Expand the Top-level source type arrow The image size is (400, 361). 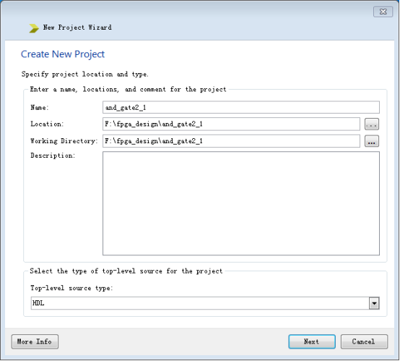374,303
